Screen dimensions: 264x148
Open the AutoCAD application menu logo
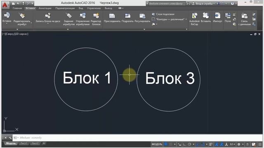(5, 5)
